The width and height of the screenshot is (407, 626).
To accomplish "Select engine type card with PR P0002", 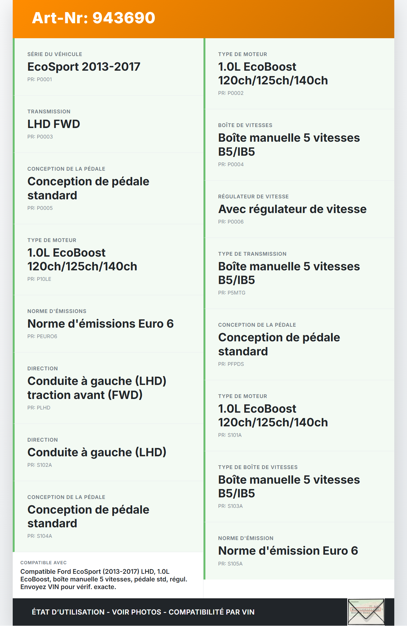I will coord(299,74).
